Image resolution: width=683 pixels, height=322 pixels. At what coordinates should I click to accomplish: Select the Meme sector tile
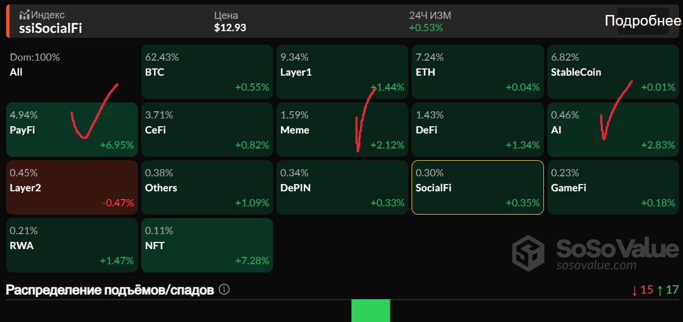[x=342, y=130]
